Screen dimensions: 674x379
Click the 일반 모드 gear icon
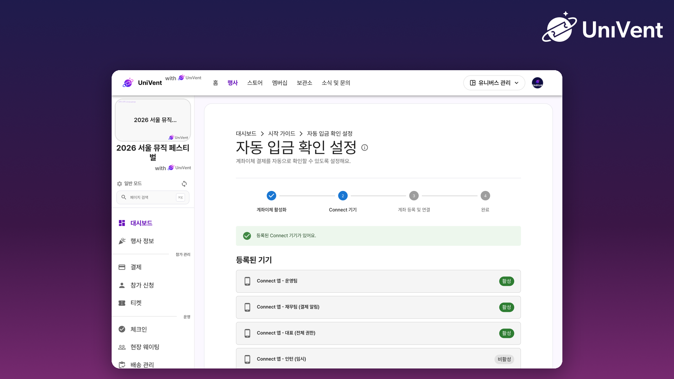(119, 184)
